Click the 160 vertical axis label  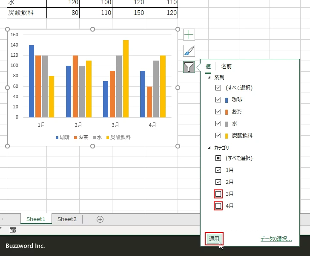click(x=14, y=35)
